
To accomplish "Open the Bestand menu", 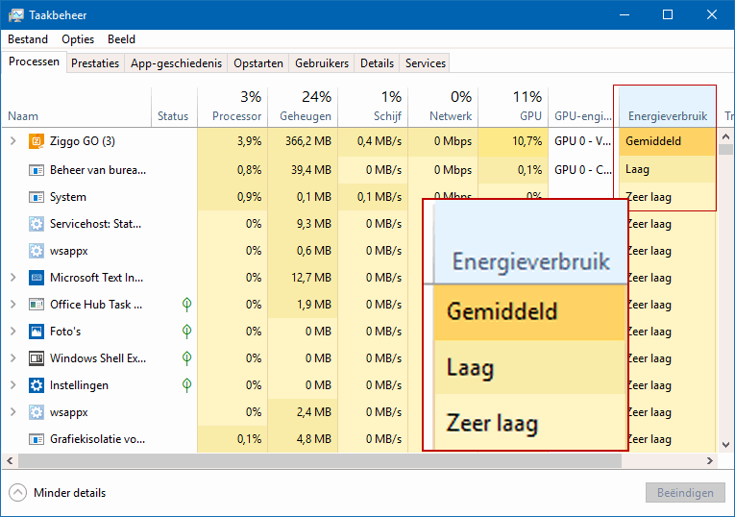I will pyautogui.click(x=28, y=39).
